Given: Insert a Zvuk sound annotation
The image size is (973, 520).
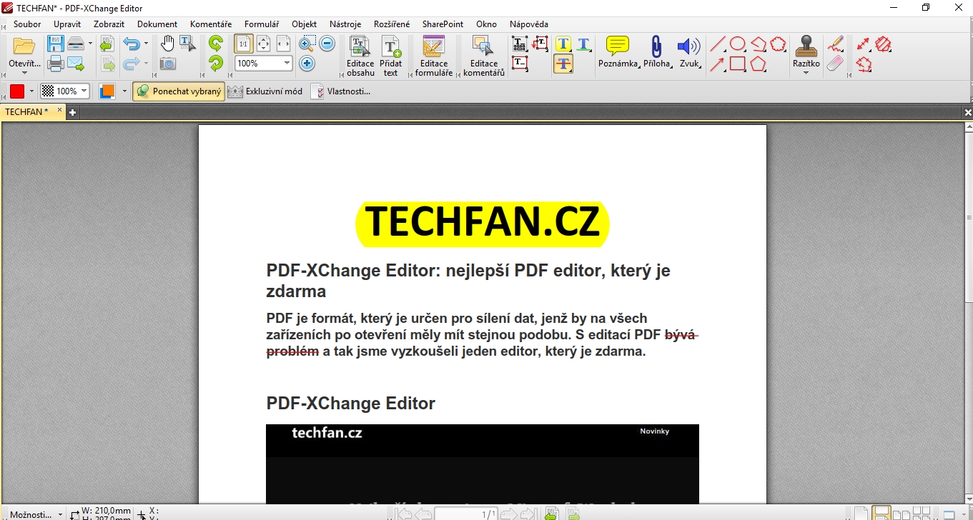Looking at the screenshot, I should 690,51.
